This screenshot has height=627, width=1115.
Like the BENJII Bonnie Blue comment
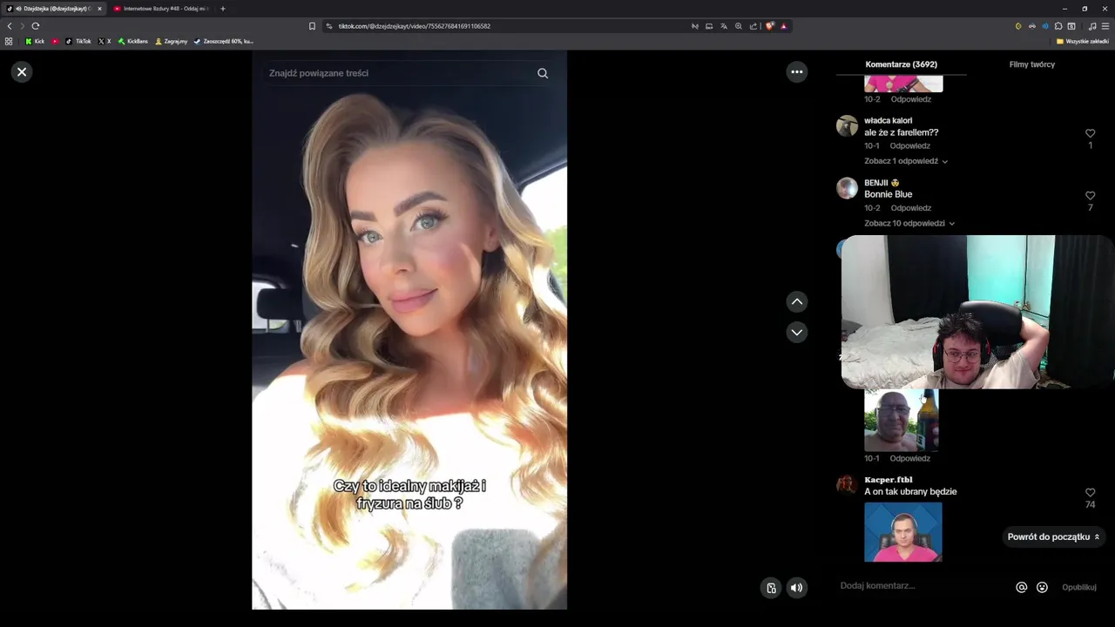(x=1090, y=196)
